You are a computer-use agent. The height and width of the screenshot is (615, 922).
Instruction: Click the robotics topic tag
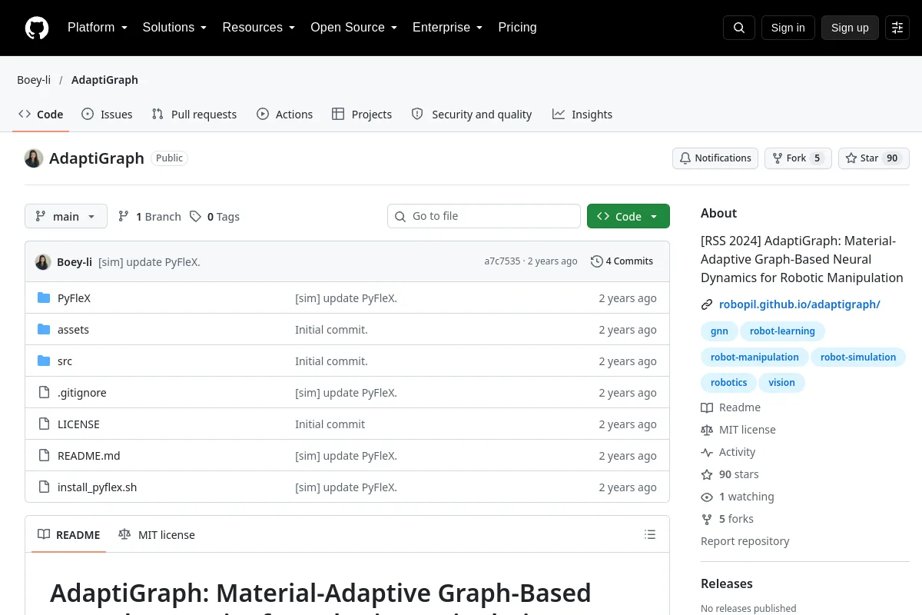pos(728,383)
